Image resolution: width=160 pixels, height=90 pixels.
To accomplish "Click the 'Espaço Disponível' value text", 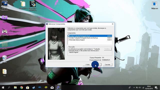I will pyautogui.click(x=106, y=60).
